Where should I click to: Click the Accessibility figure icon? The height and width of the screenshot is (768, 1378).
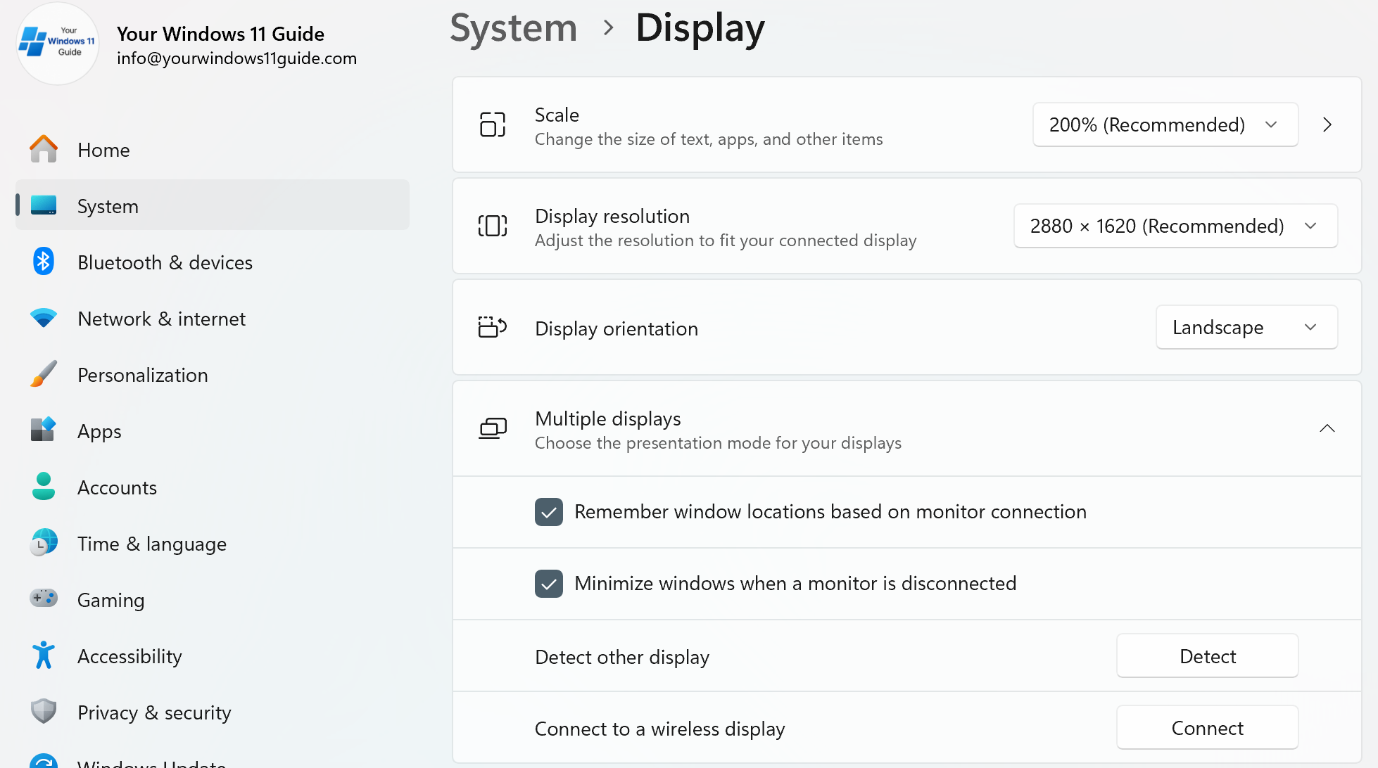pyautogui.click(x=44, y=655)
